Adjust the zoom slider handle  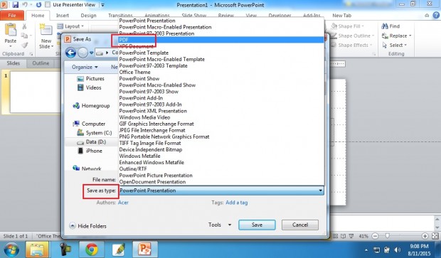point(388,236)
